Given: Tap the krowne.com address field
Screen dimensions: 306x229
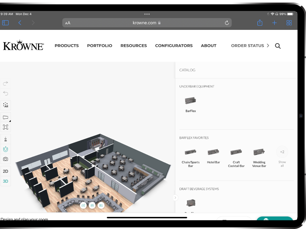Looking at the screenshot, I should [147, 23].
